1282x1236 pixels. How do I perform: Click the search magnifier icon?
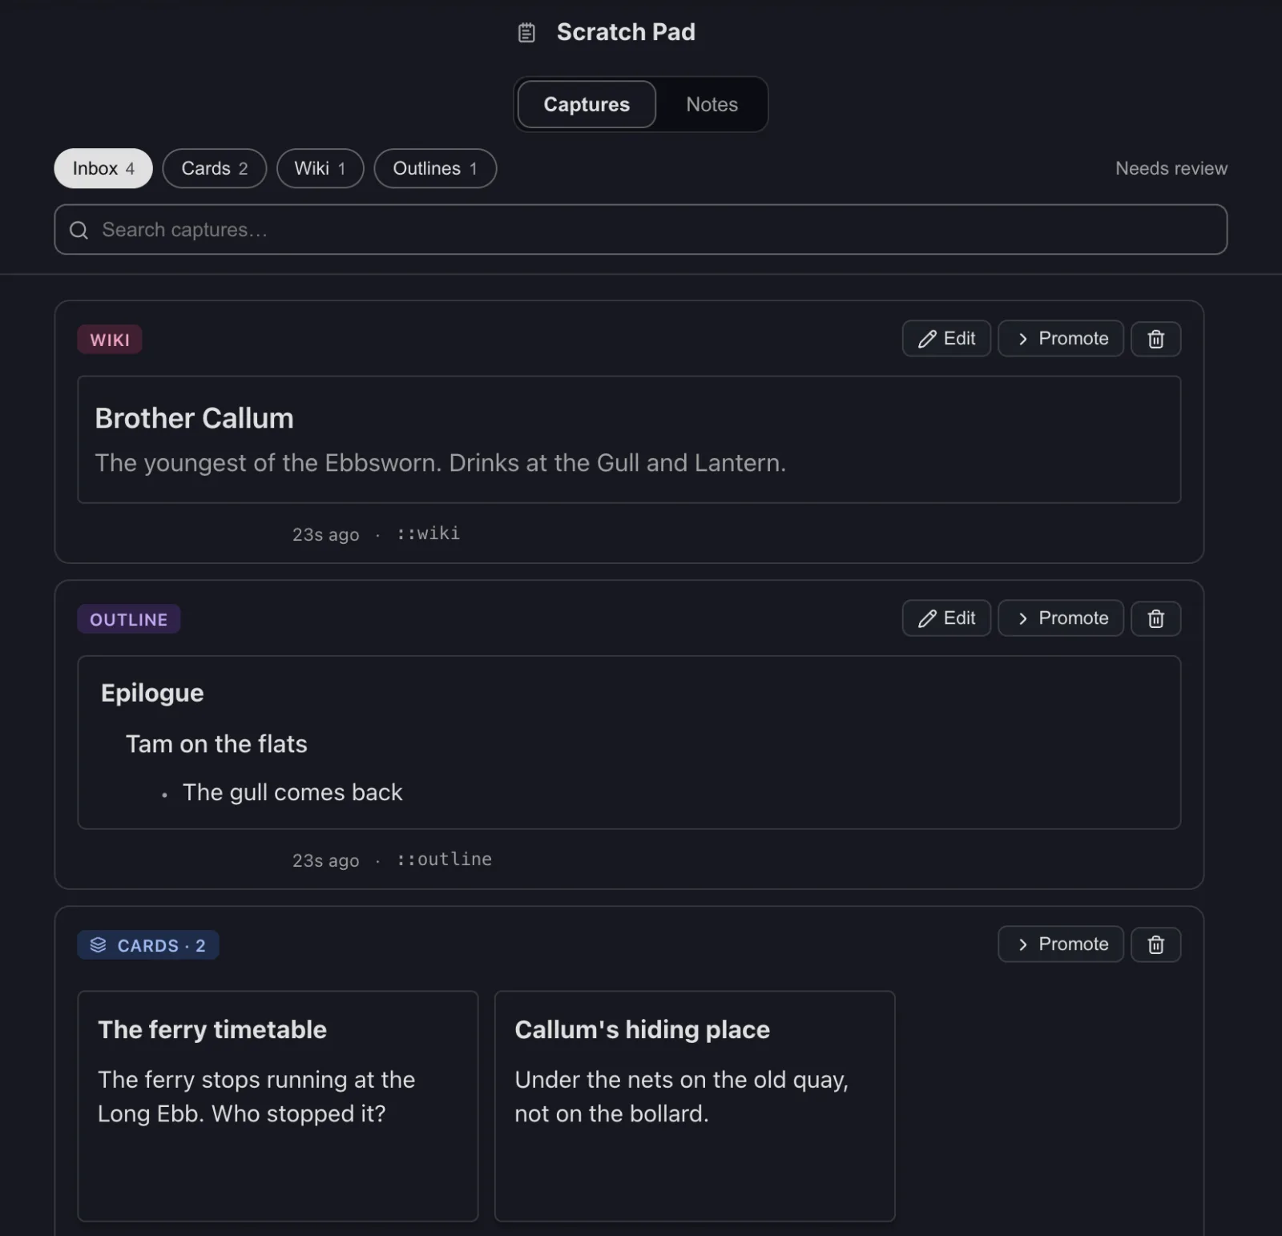(79, 230)
